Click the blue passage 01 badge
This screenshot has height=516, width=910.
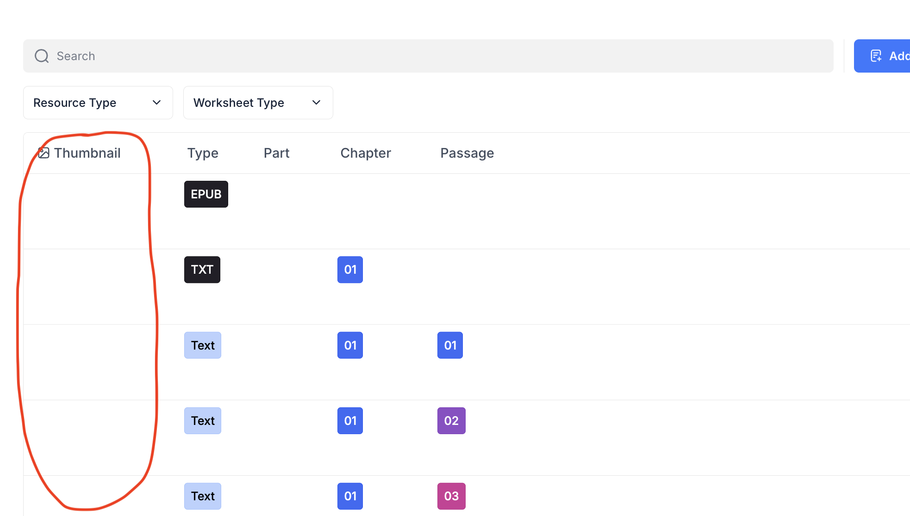(x=450, y=345)
